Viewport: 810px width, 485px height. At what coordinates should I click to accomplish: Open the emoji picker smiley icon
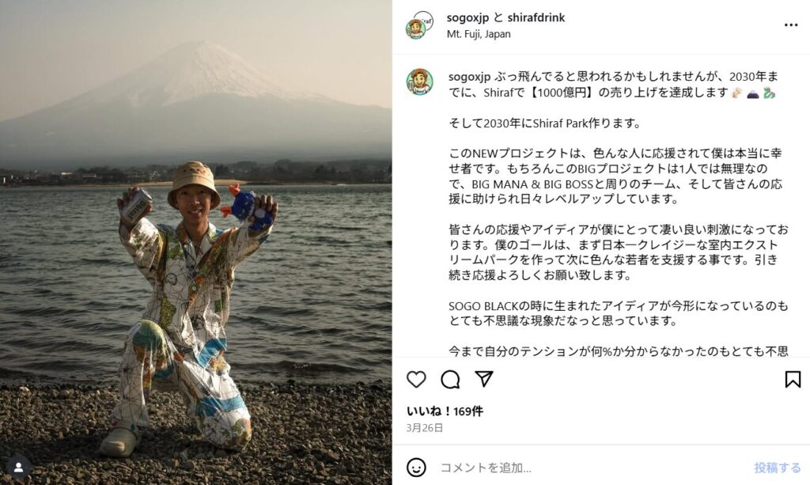pos(416,468)
